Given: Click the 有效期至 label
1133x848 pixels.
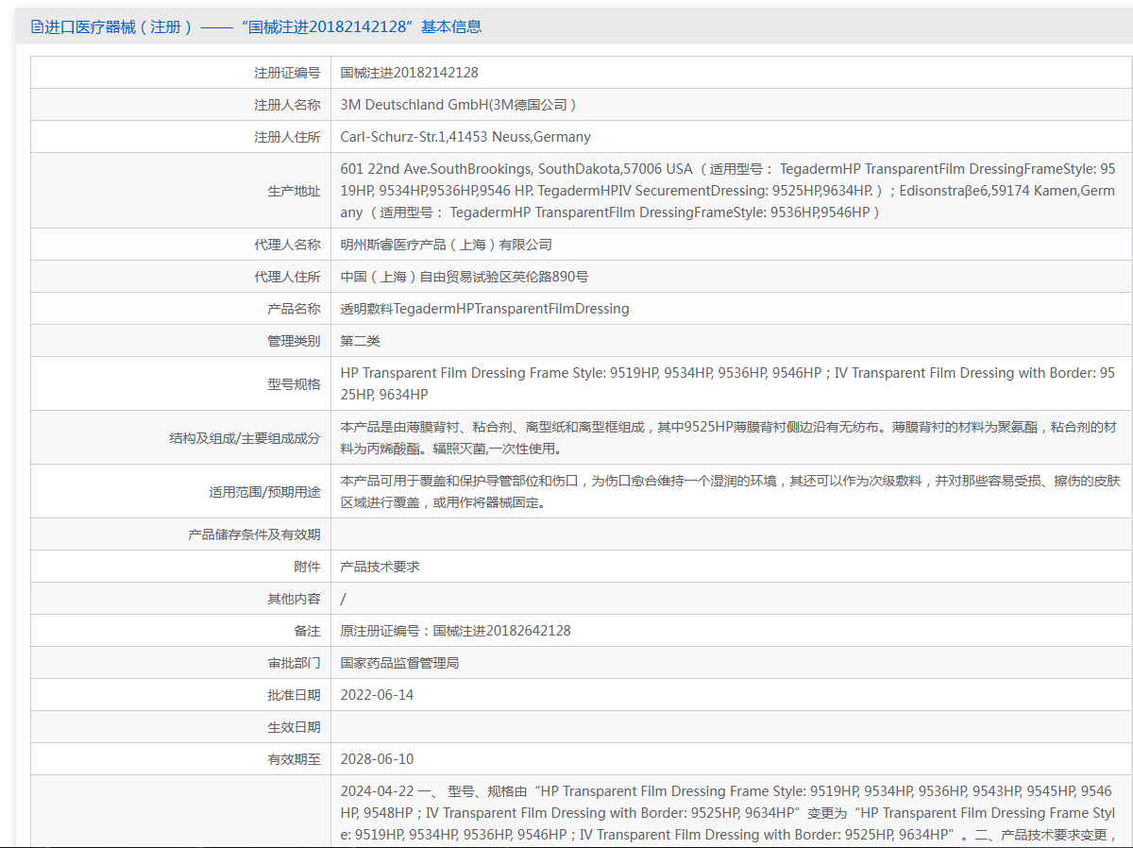Looking at the screenshot, I should tap(294, 759).
